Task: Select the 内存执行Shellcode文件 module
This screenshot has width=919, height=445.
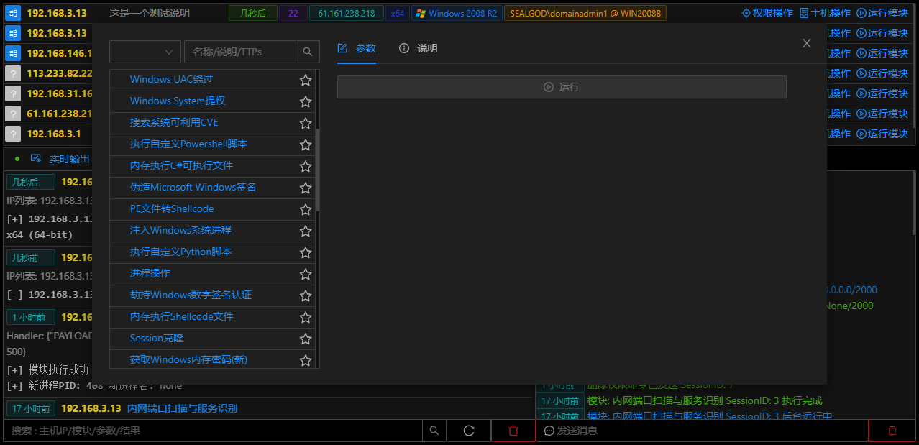Action: click(x=182, y=317)
